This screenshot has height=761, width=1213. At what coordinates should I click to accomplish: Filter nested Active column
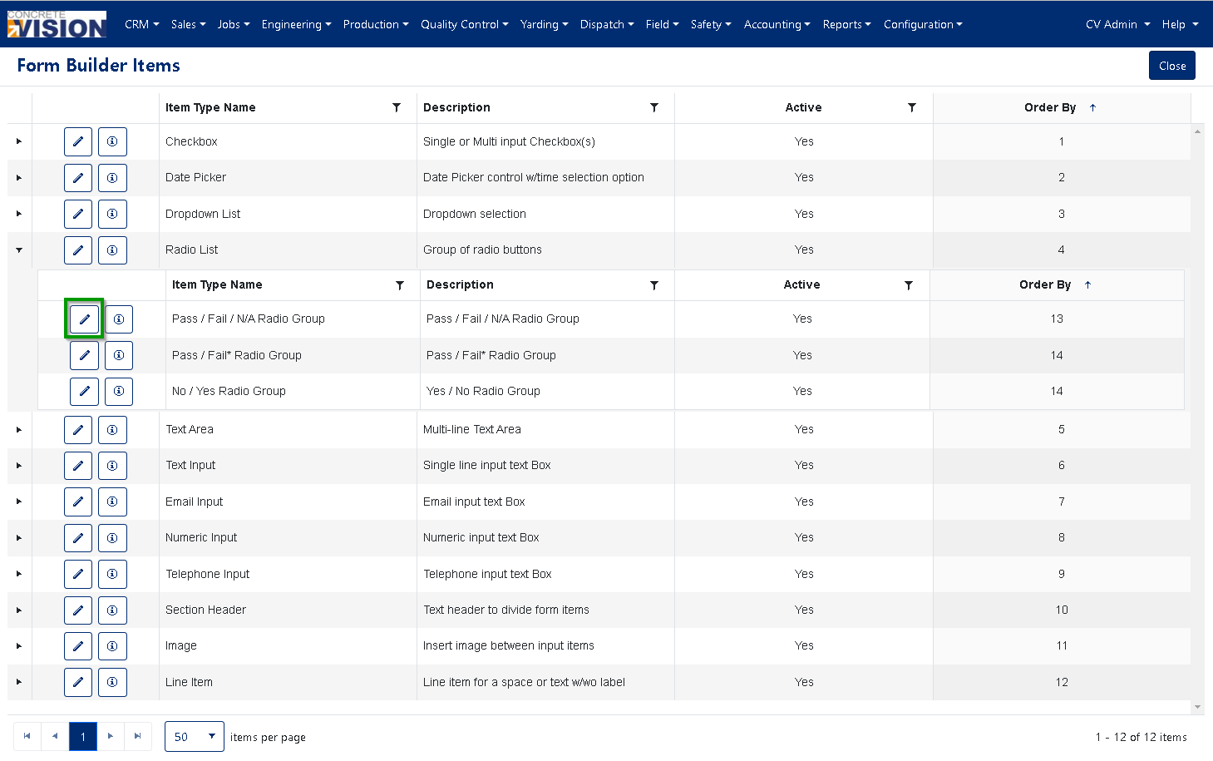click(909, 285)
